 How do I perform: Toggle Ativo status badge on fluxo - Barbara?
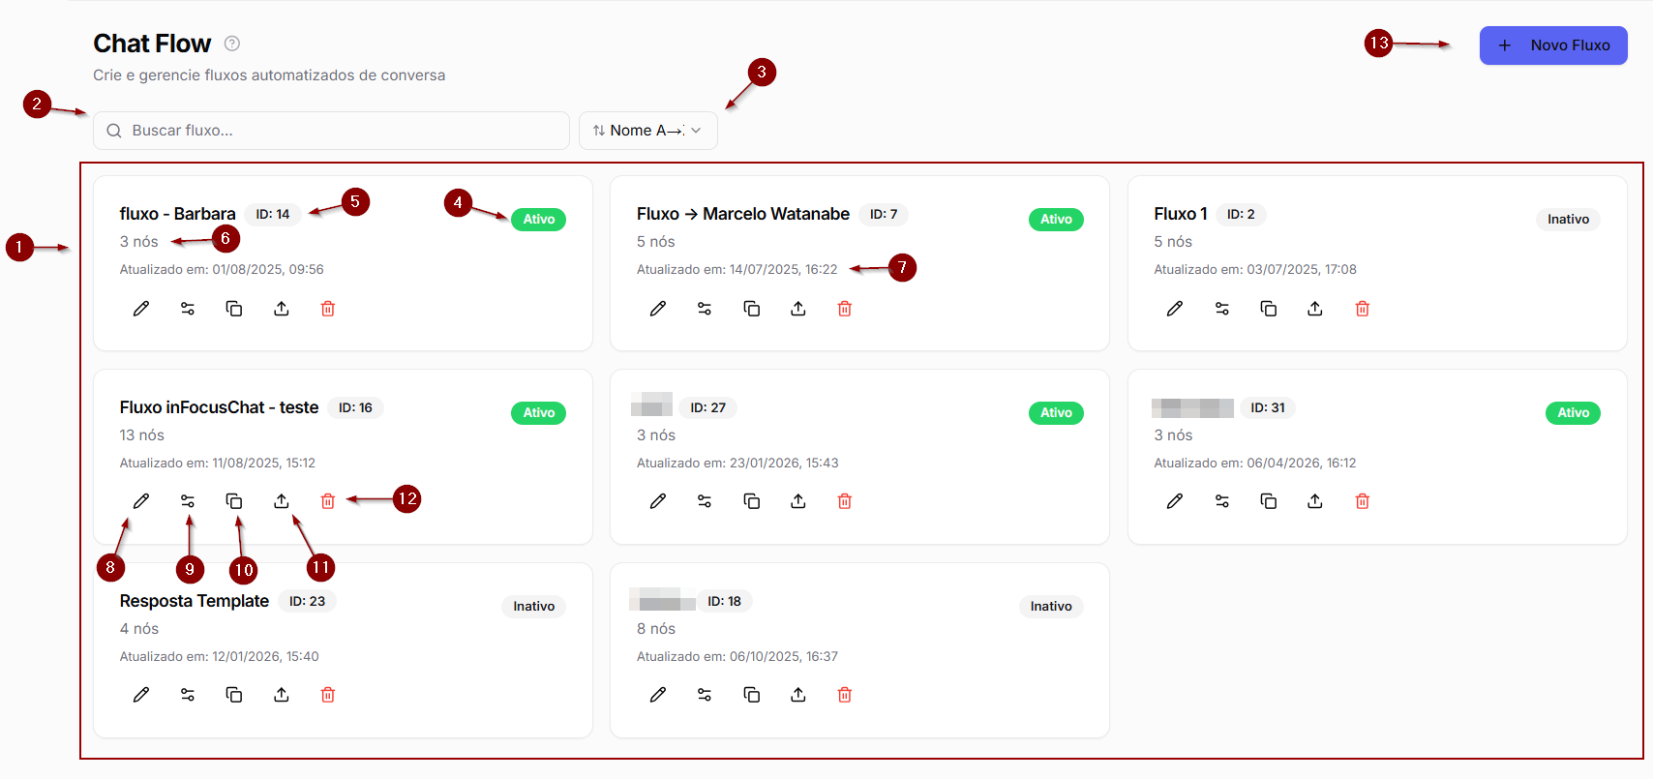539,220
